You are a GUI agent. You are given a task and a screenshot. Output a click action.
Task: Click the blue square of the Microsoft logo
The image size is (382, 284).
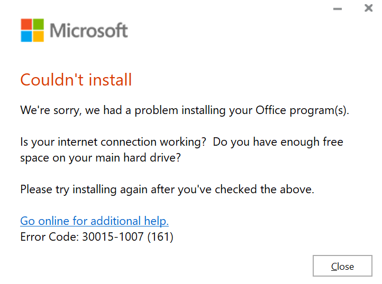[x=26, y=36]
